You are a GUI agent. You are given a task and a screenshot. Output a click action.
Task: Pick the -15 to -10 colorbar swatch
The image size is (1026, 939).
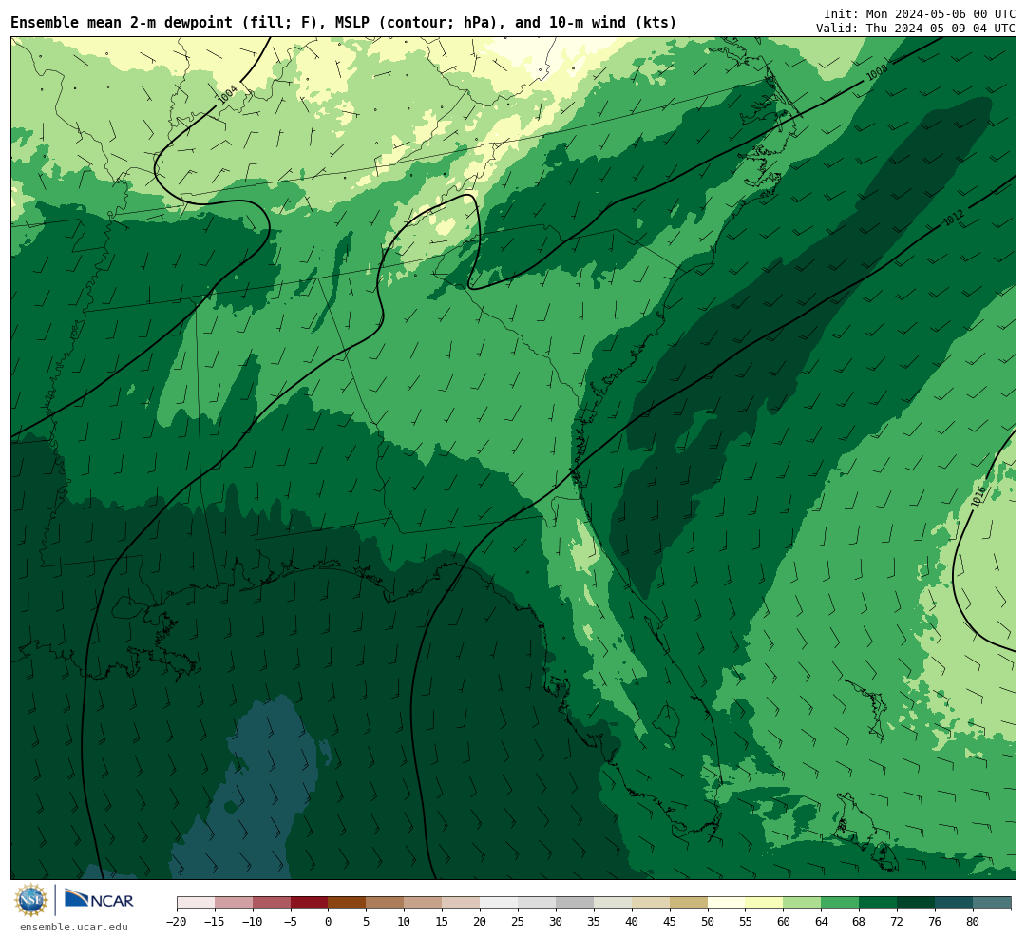coord(234,903)
